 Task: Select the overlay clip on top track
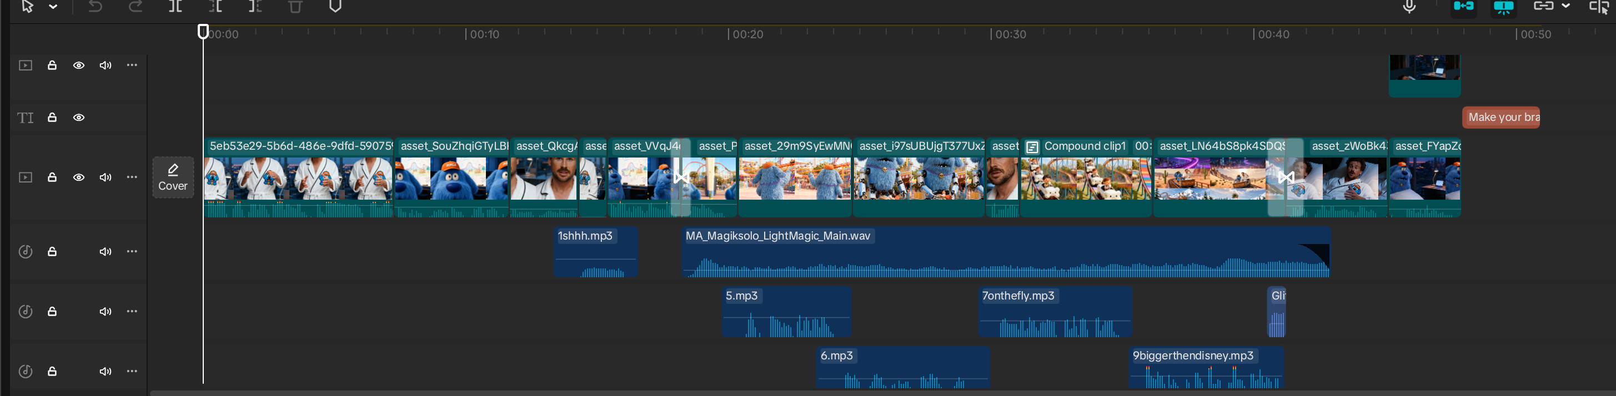[1424, 75]
